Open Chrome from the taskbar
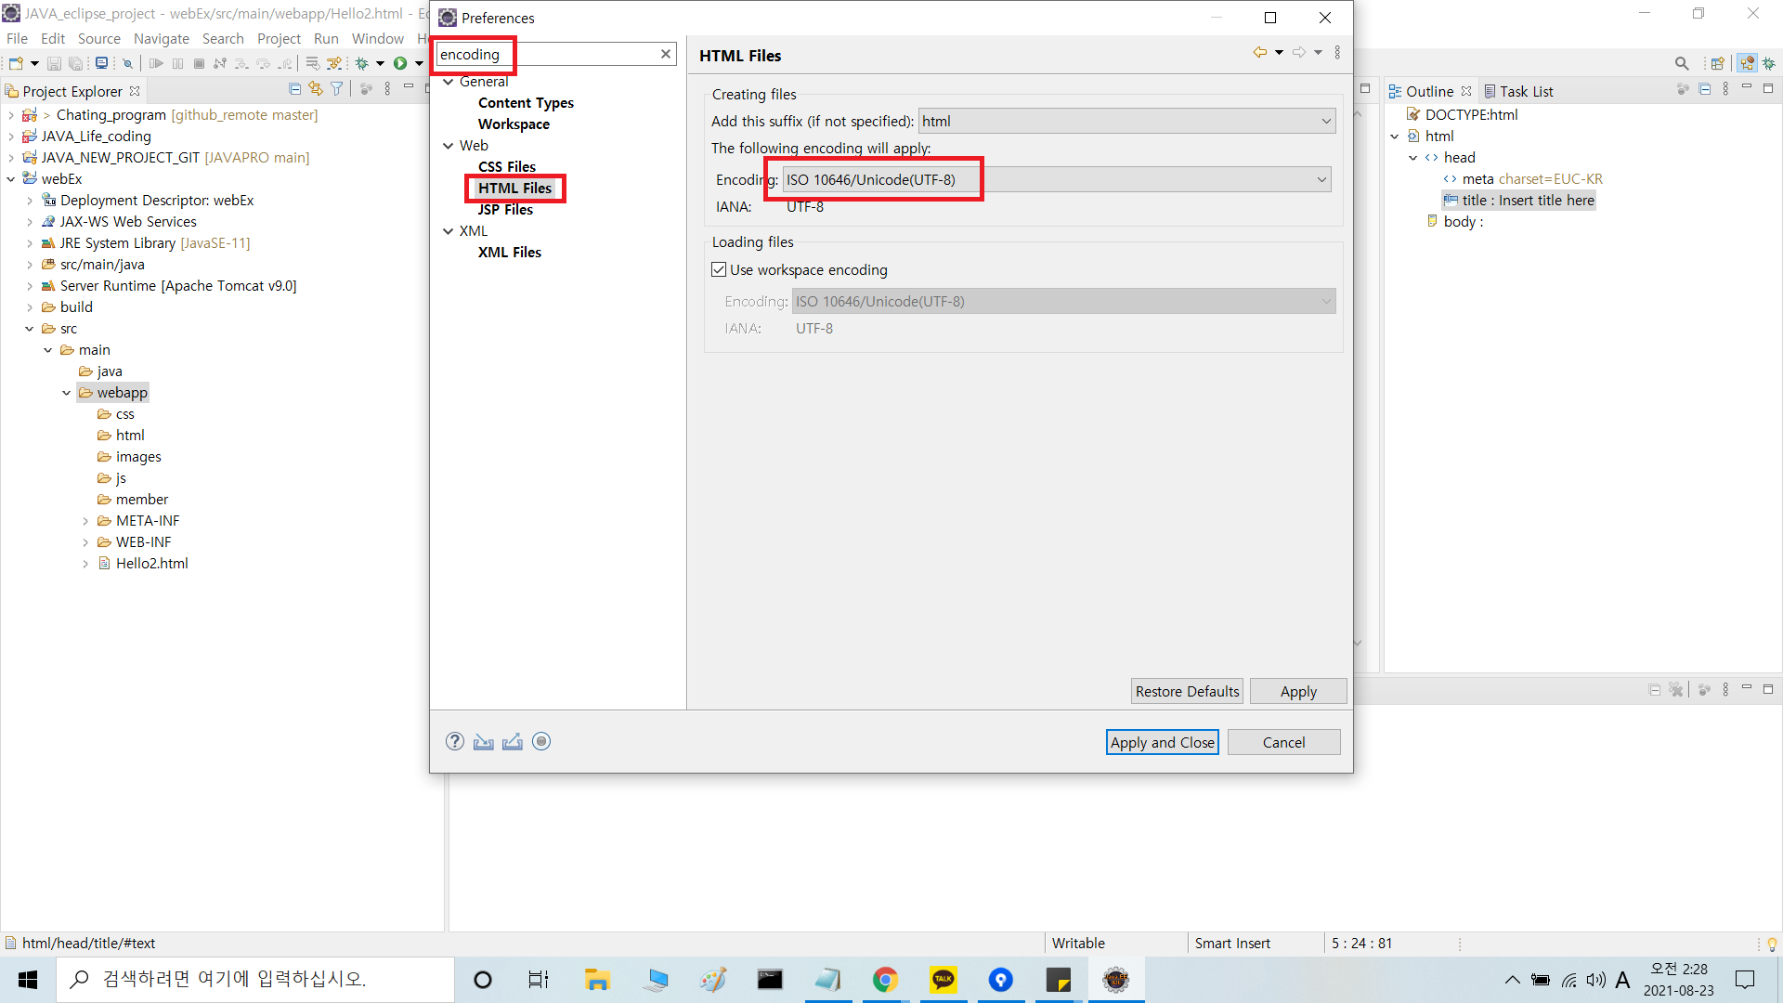Image resolution: width=1783 pixels, height=1003 pixels. 885,980
